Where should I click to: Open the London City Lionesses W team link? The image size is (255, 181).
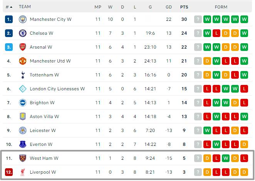(57, 89)
